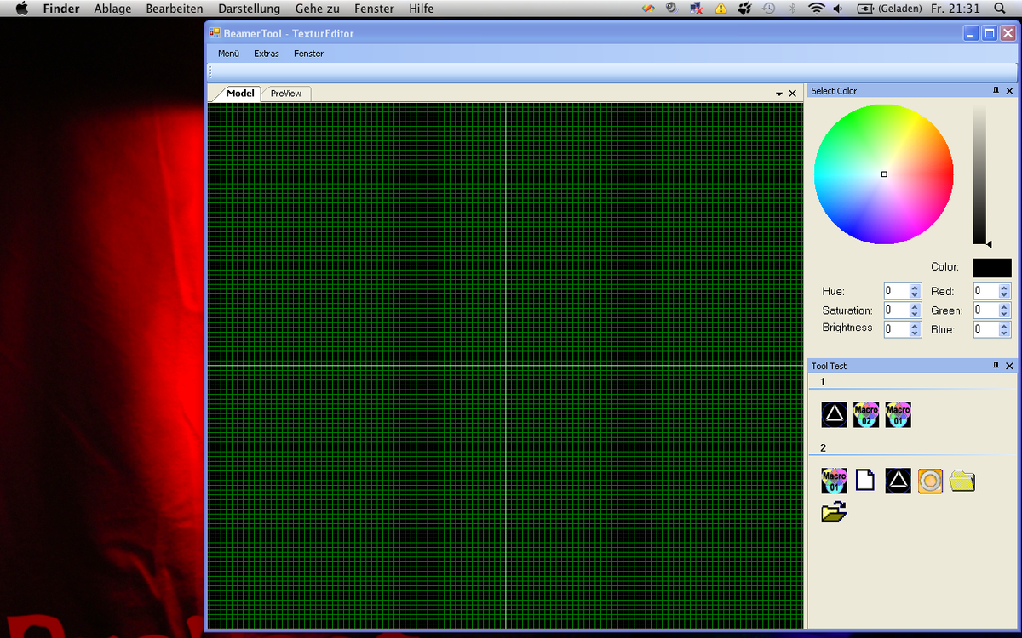Select the Macro 01 tool in group 1
1022x638 pixels.
click(898, 414)
